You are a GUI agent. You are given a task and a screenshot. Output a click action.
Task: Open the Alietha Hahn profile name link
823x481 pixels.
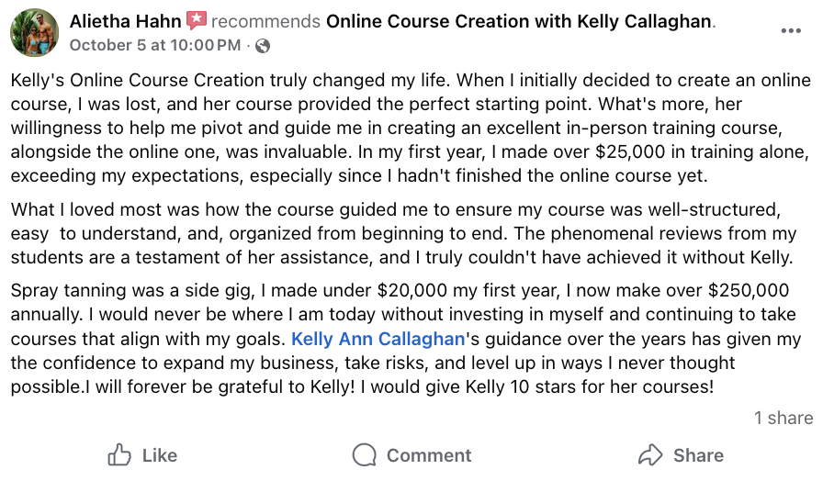126,20
